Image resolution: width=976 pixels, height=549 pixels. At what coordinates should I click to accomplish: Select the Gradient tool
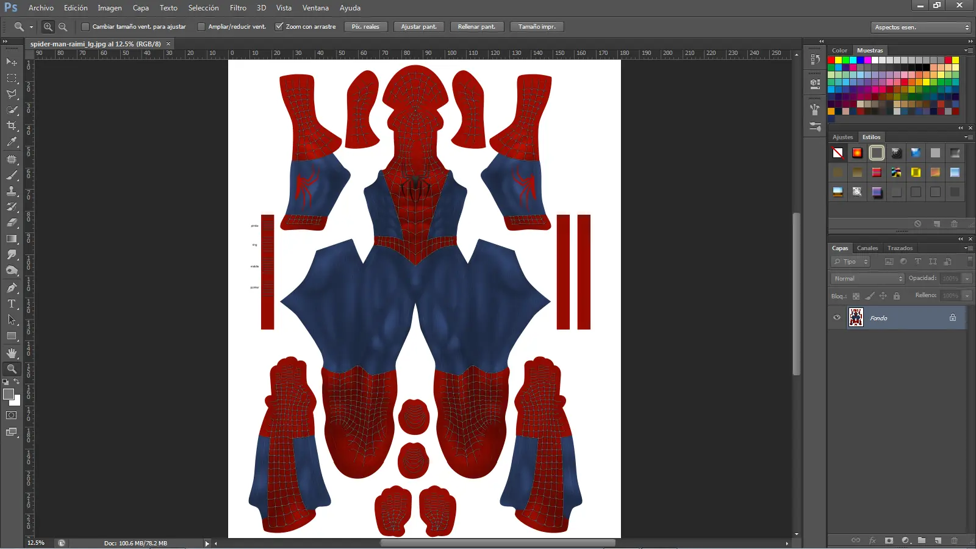click(12, 239)
